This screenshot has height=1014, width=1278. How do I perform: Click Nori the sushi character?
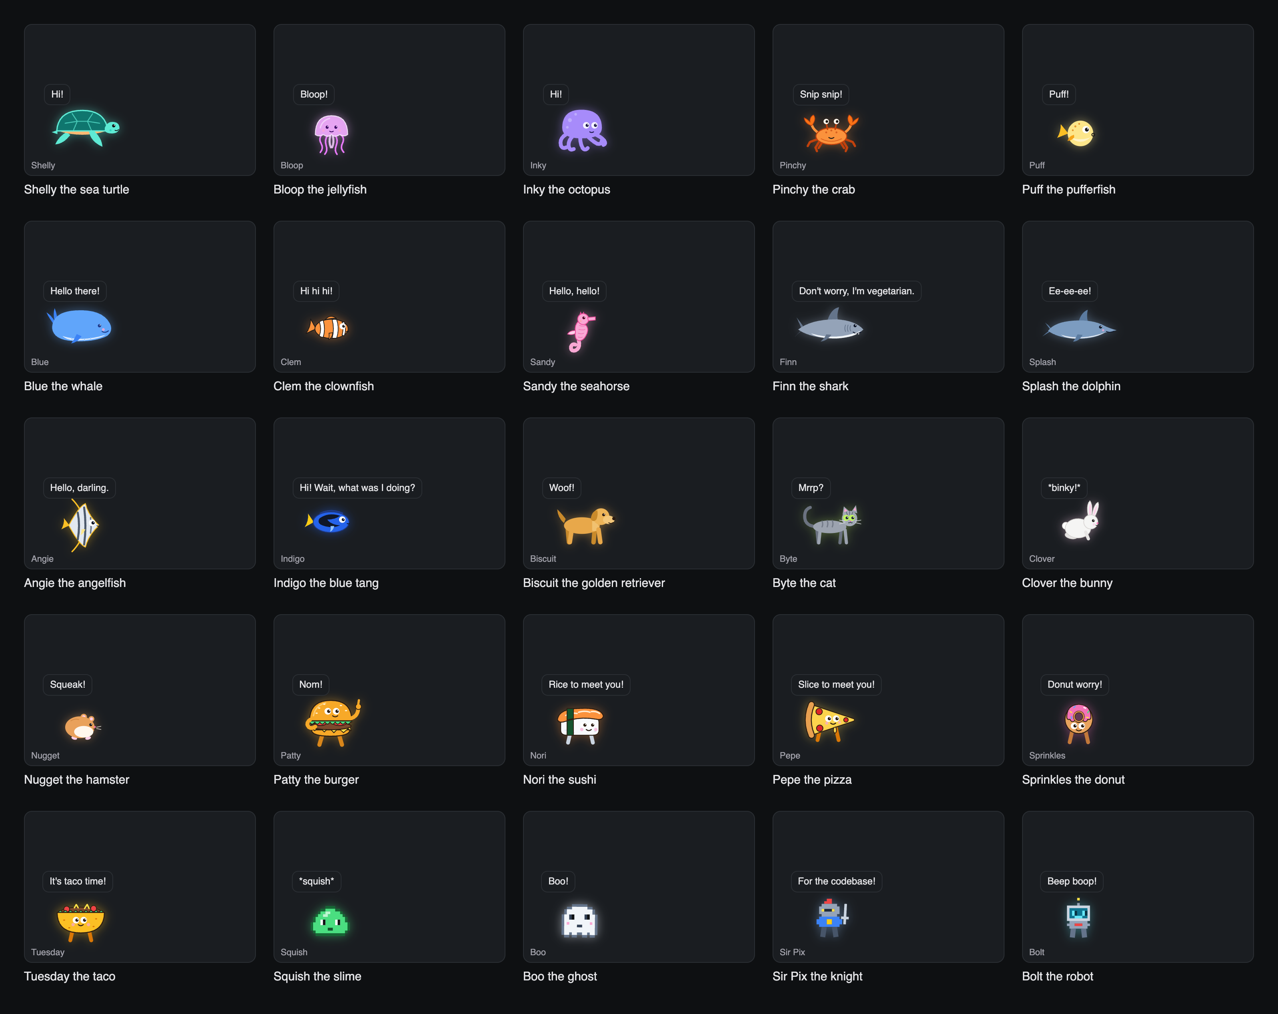(x=581, y=725)
